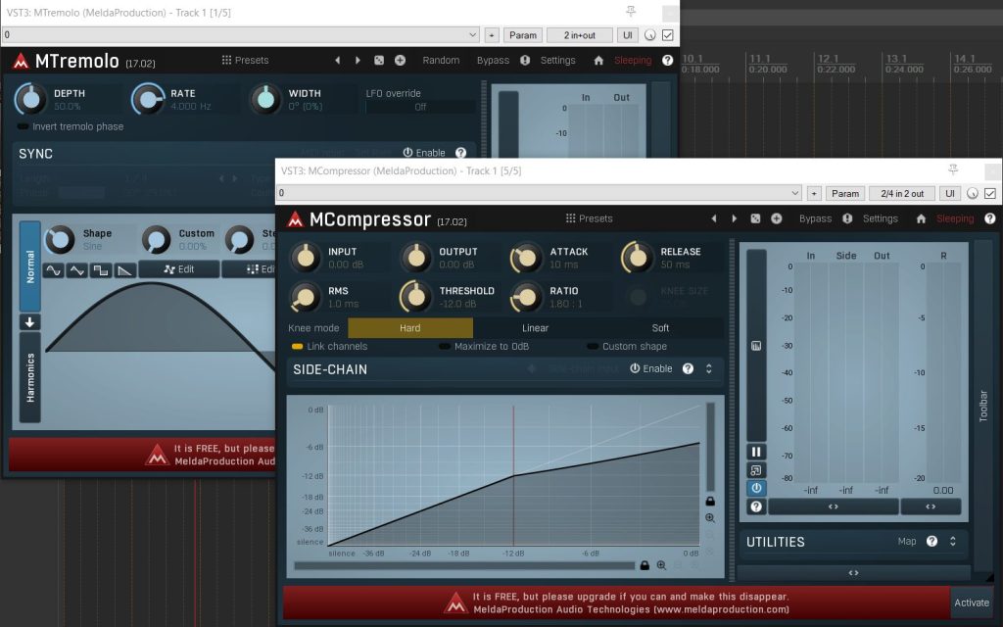The image size is (1003, 627).
Task: Open the MCompressor preset dropdown showing 0
Action: coord(540,193)
